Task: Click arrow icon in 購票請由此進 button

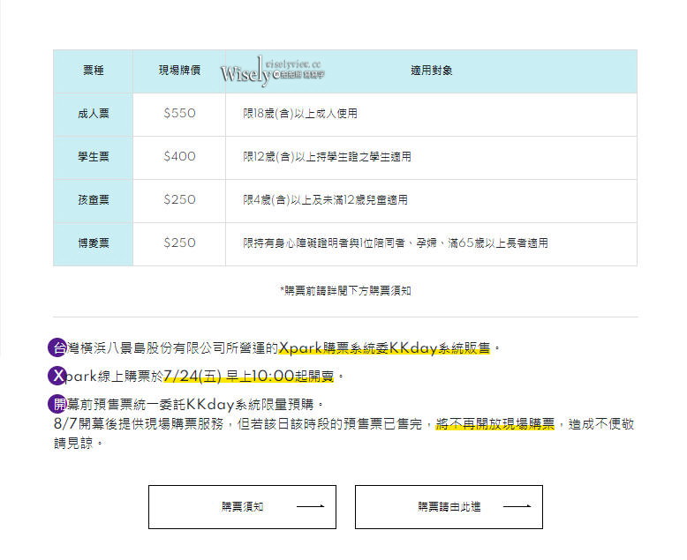Action: pyautogui.click(x=517, y=506)
